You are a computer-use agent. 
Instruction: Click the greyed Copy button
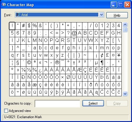pyautogui.click(x=117, y=103)
